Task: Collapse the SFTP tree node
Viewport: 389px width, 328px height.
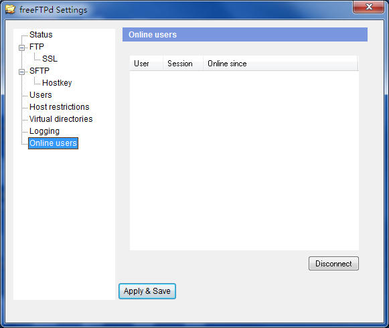Action: (x=22, y=72)
